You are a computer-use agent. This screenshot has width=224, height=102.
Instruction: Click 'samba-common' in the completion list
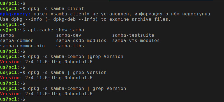coord(17,41)
